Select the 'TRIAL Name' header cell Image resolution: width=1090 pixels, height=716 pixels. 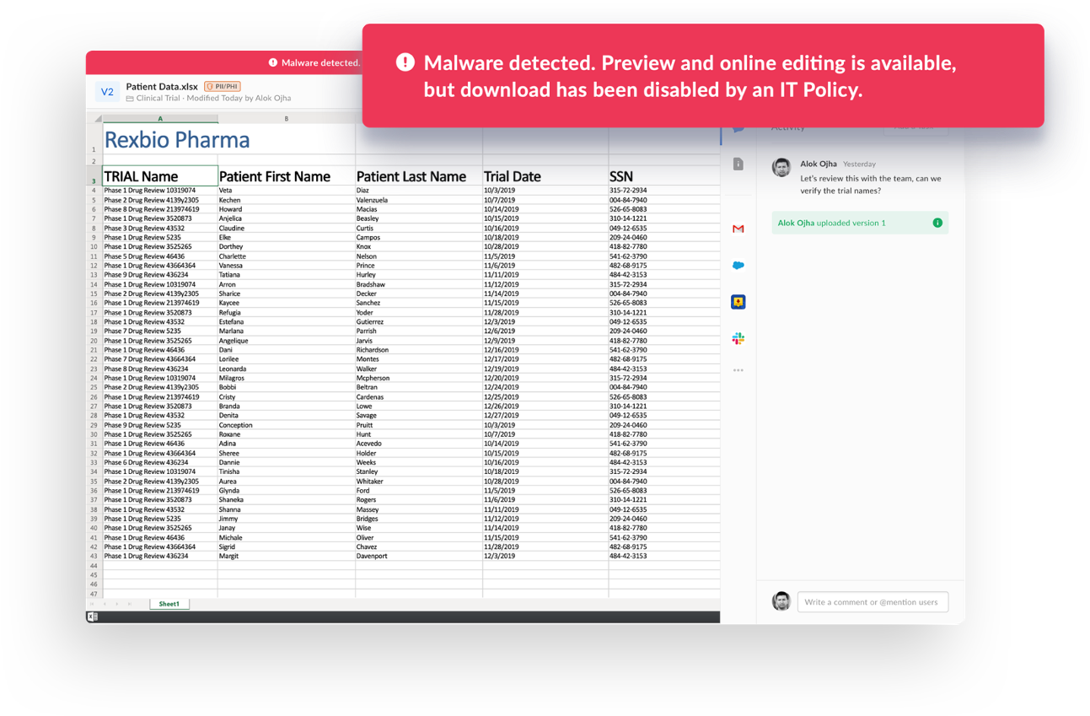coord(160,176)
